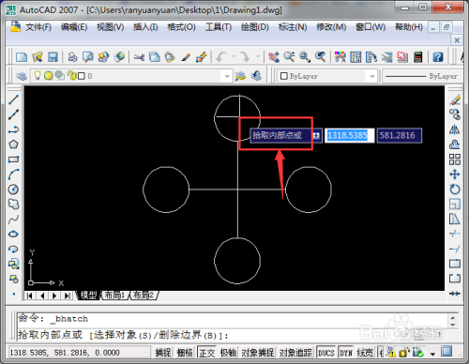Click the Pan Realtime hand icon
The image size is (469, 364).
click(274, 57)
